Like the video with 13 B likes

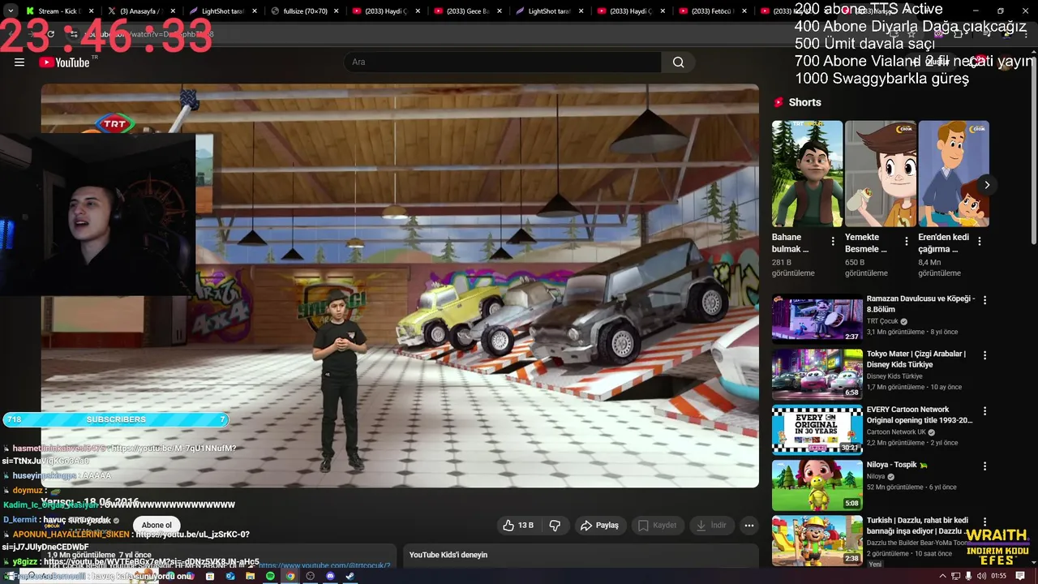(x=517, y=526)
